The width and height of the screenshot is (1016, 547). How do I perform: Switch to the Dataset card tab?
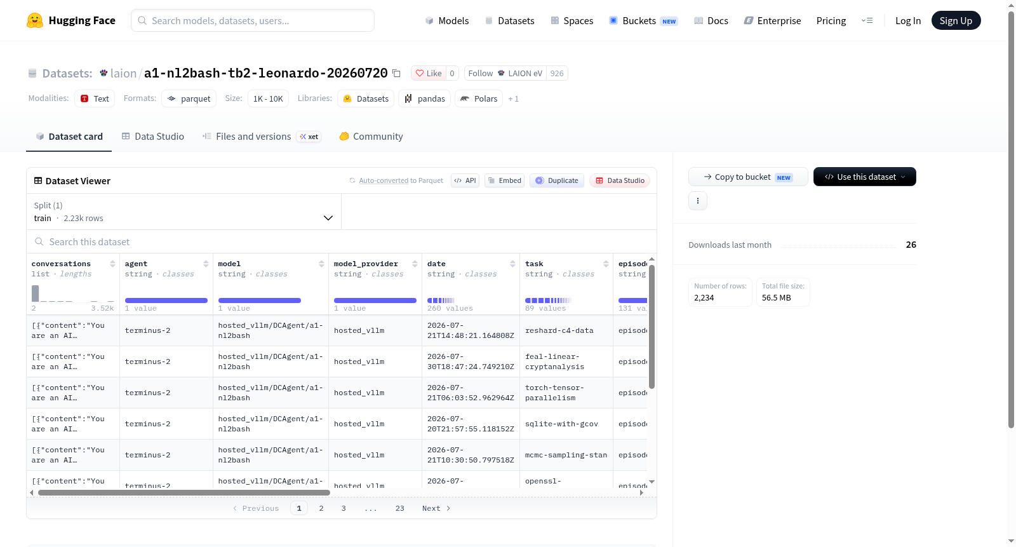(69, 137)
